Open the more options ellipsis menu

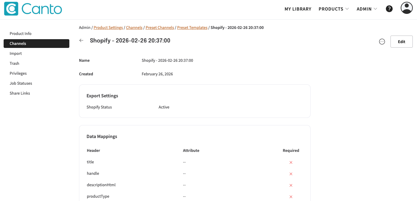[x=382, y=42]
